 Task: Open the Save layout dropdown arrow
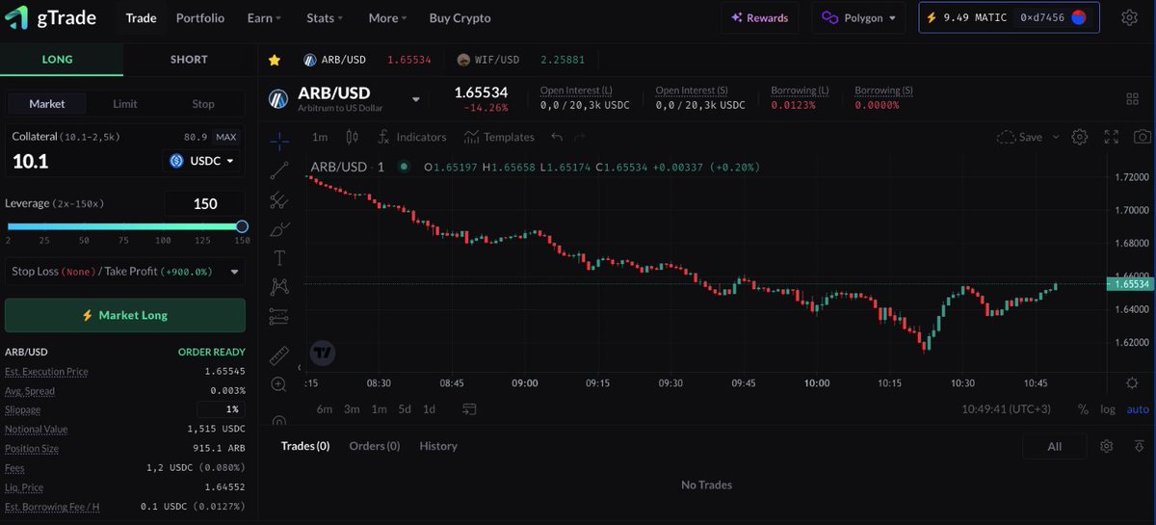pyautogui.click(x=1056, y=137)
